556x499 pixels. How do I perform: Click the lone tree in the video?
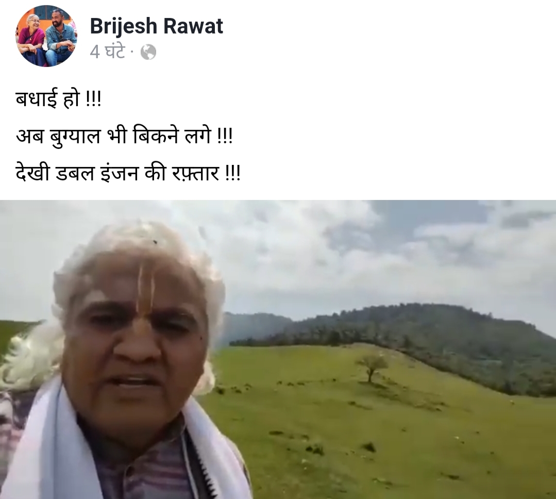click(372, 367)
